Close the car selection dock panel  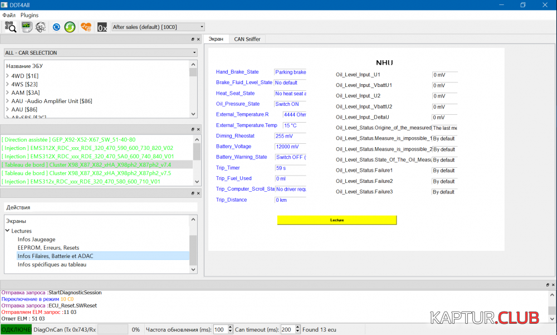(x=198, y=40)
